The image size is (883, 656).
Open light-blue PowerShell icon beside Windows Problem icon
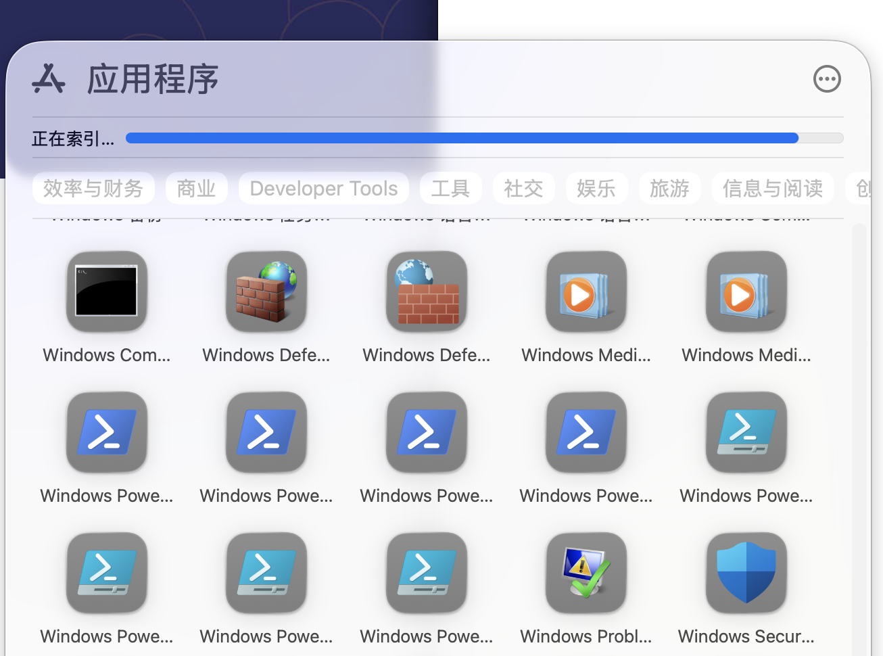[x=427, y=573]
